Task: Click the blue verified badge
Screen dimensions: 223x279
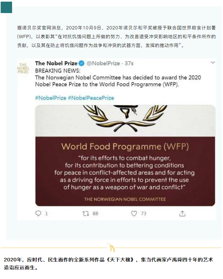Action: coord(82,63)
